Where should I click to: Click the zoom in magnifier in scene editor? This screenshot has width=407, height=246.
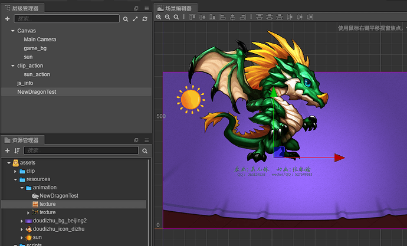point(159,17)
